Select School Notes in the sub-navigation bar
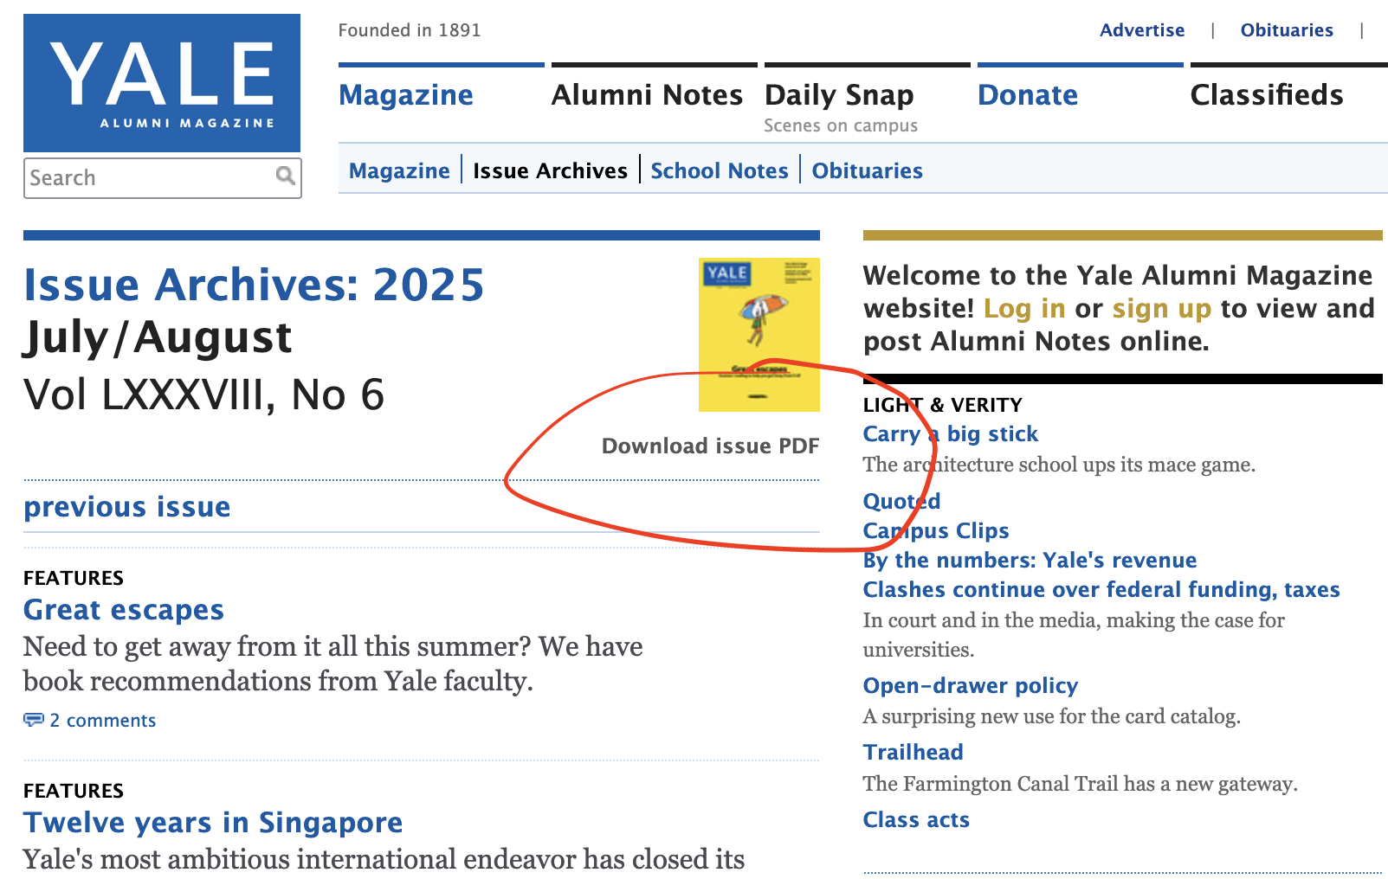This screenshot has width=1388, height=879. pos(720,170)
